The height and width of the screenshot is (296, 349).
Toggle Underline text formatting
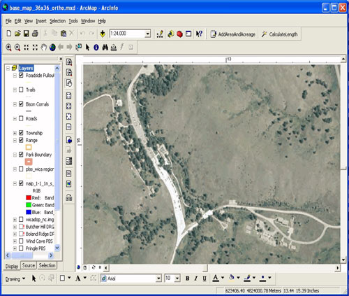click(x=205, y=279)
